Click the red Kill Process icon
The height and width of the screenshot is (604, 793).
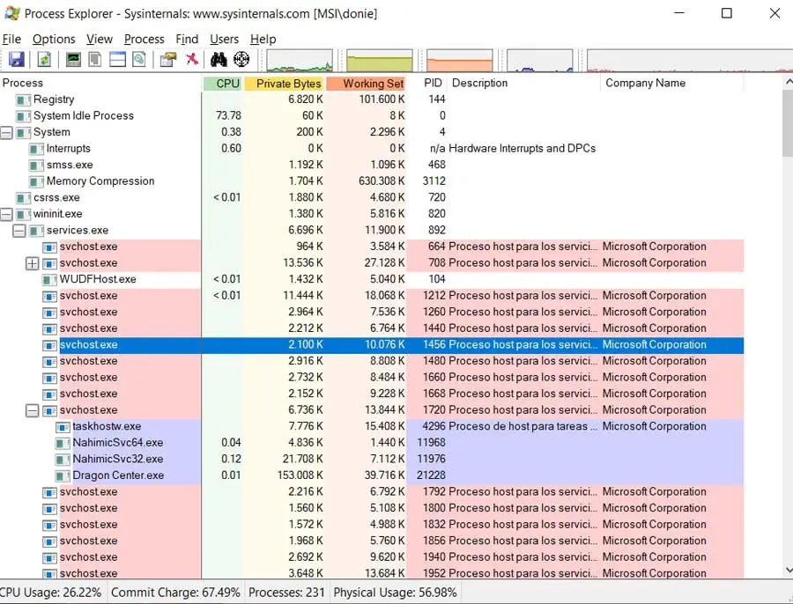point(192,59)
